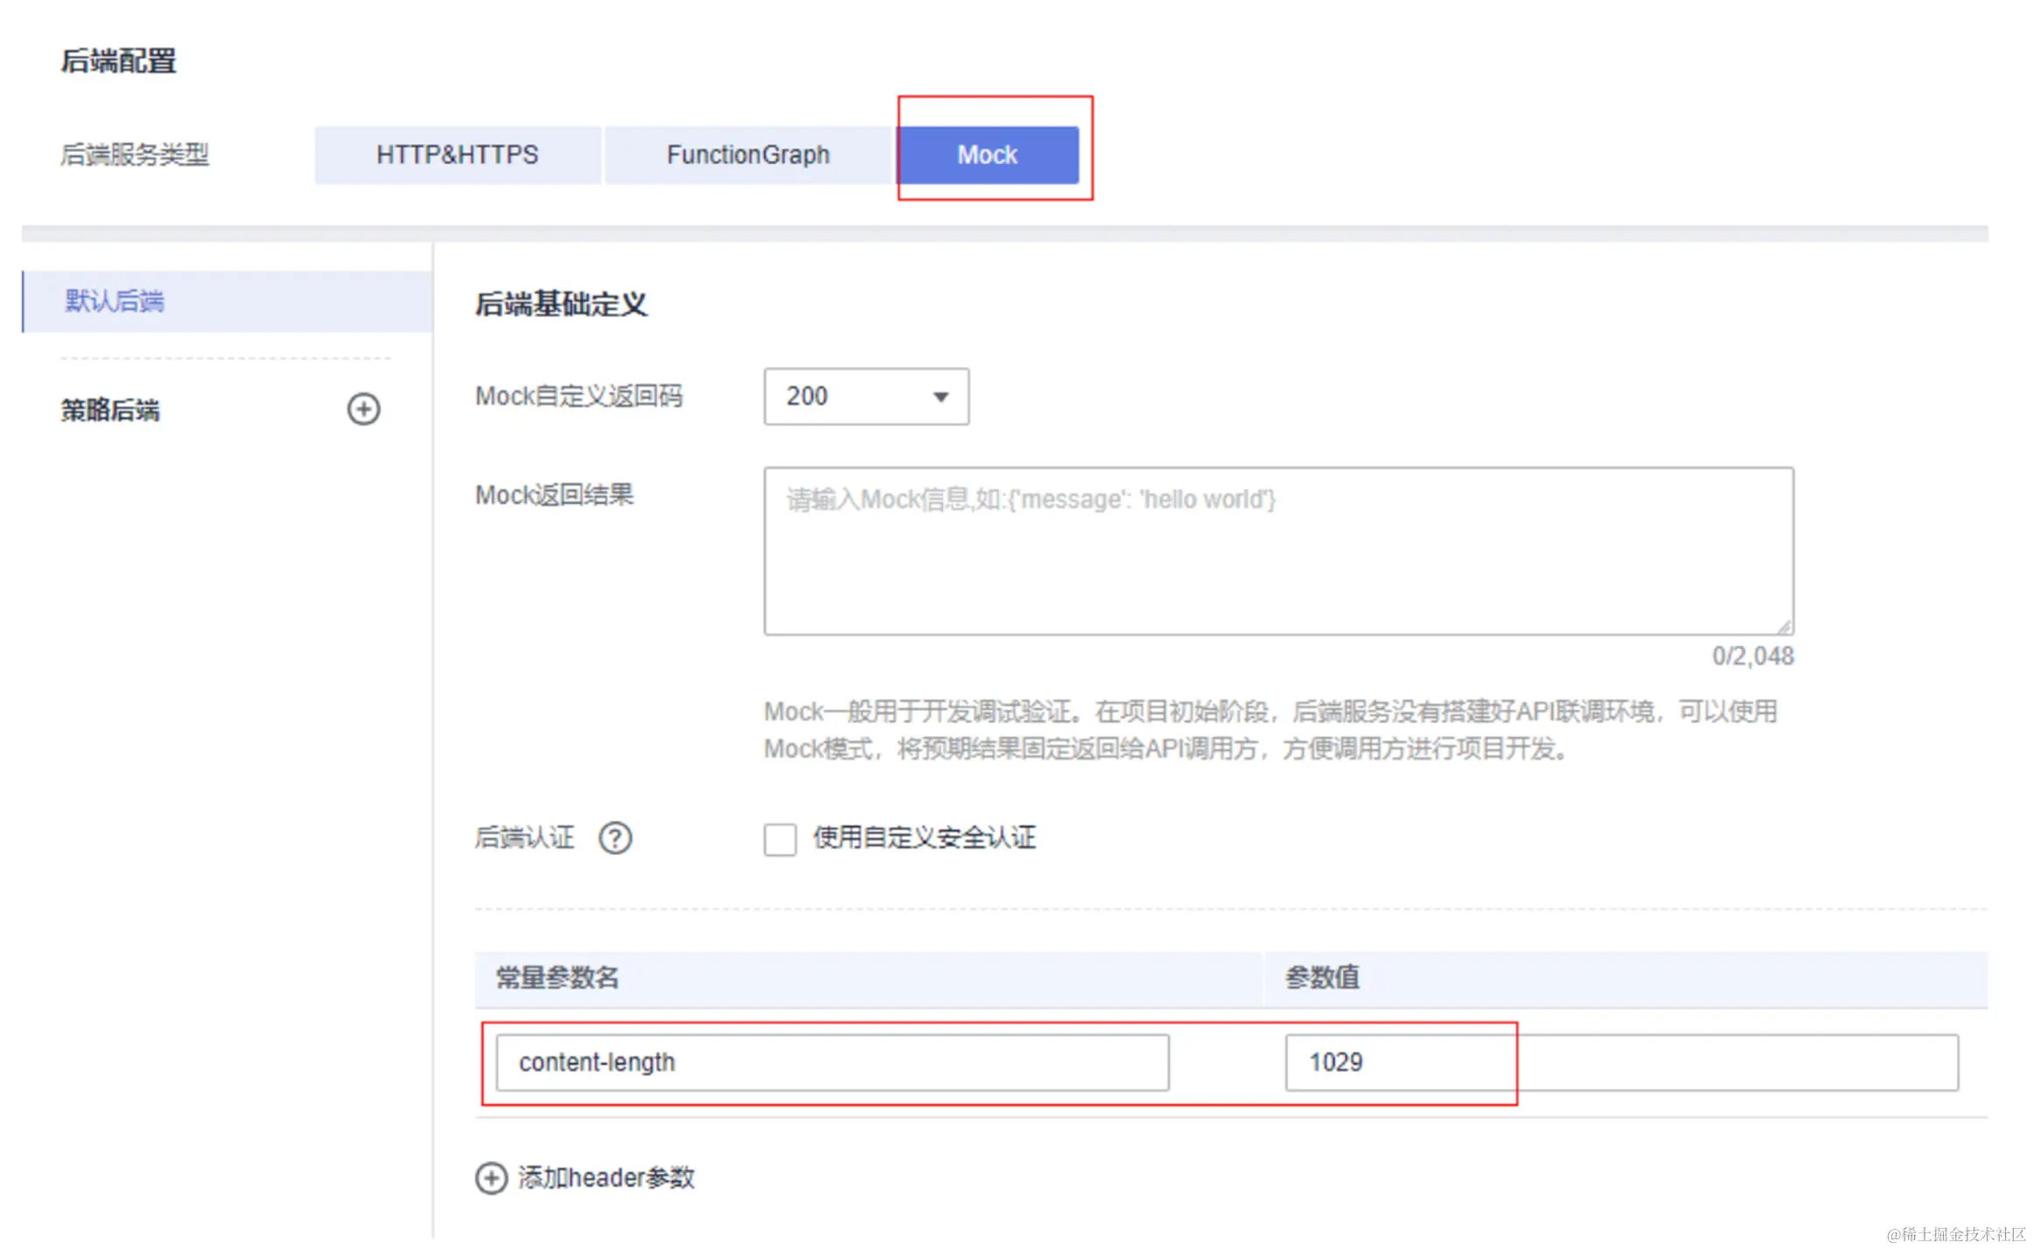
Task: Select the HTTP&HTTPS backend type tab
Action: 457,155
